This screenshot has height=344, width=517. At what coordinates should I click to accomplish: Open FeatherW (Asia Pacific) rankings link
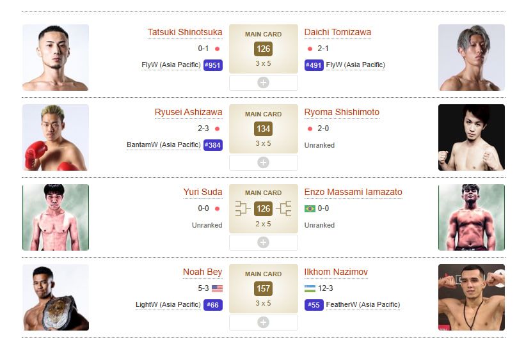point(363,305)
